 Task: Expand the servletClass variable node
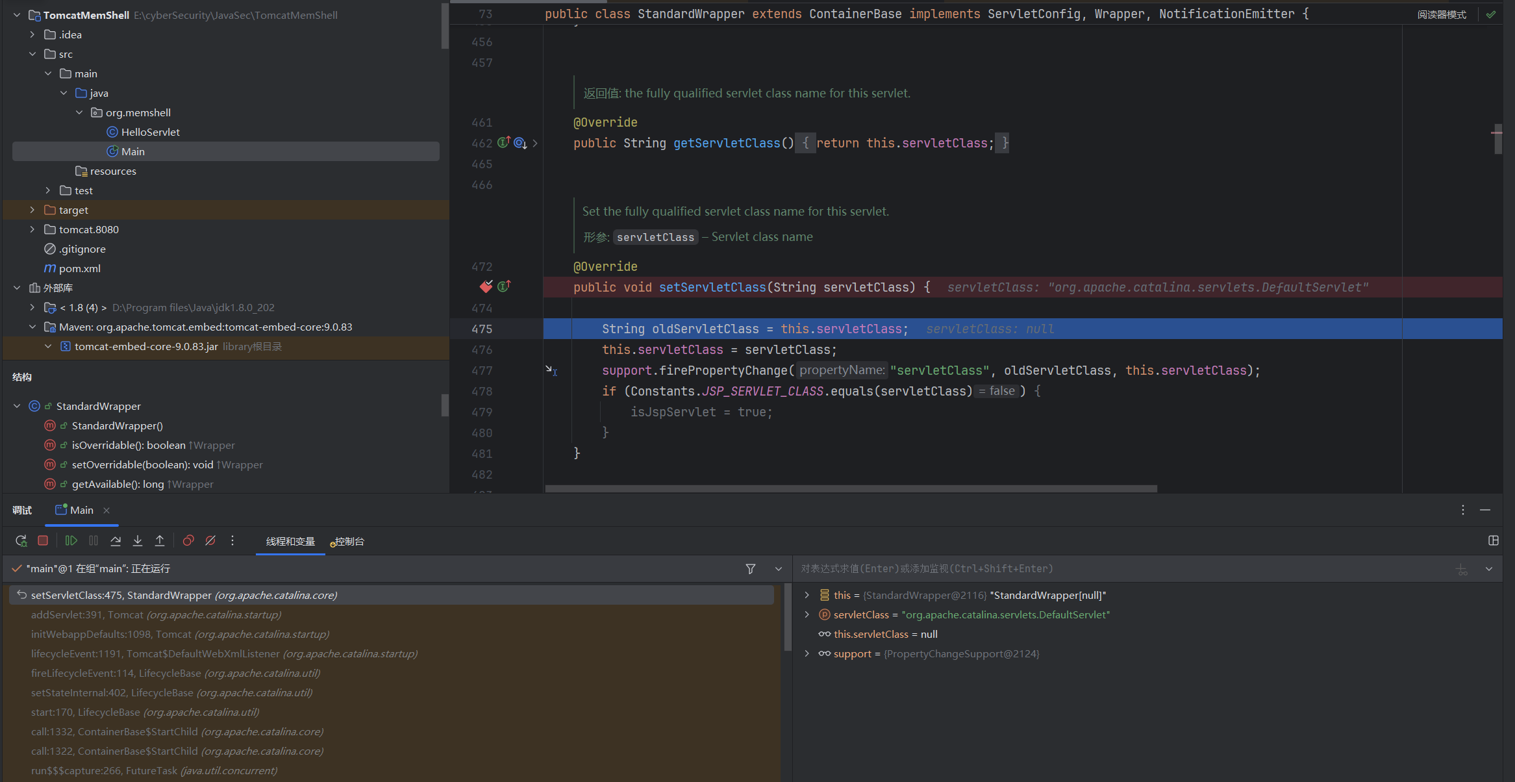tap(807, 614)
